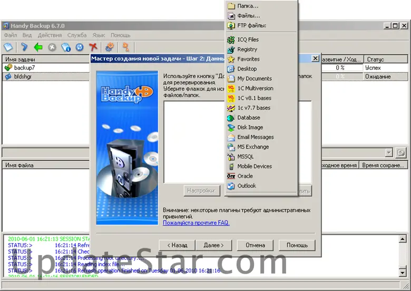This screenshot has height=291, width=411.
Task: Click the page with info badge icon
Action: [x=66, y=47]
